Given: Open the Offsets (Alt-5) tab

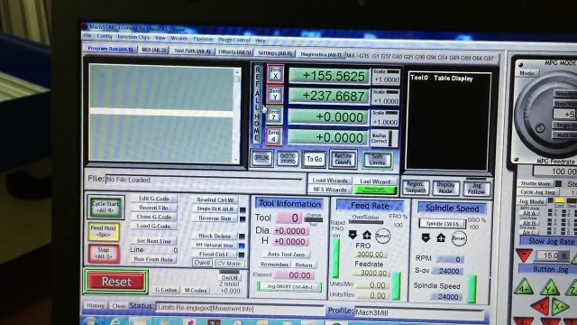Looking at the screenshot, I should click(234, 52).
